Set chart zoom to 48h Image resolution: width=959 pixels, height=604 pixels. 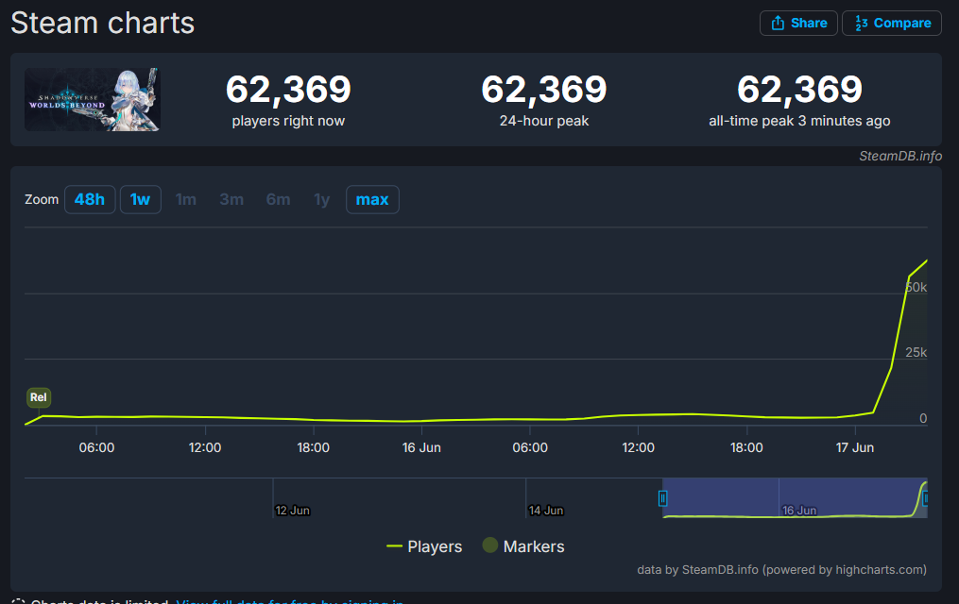coord(90,200)
